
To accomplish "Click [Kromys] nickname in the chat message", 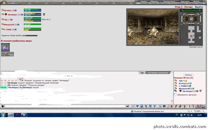I will tap(27, 88).
